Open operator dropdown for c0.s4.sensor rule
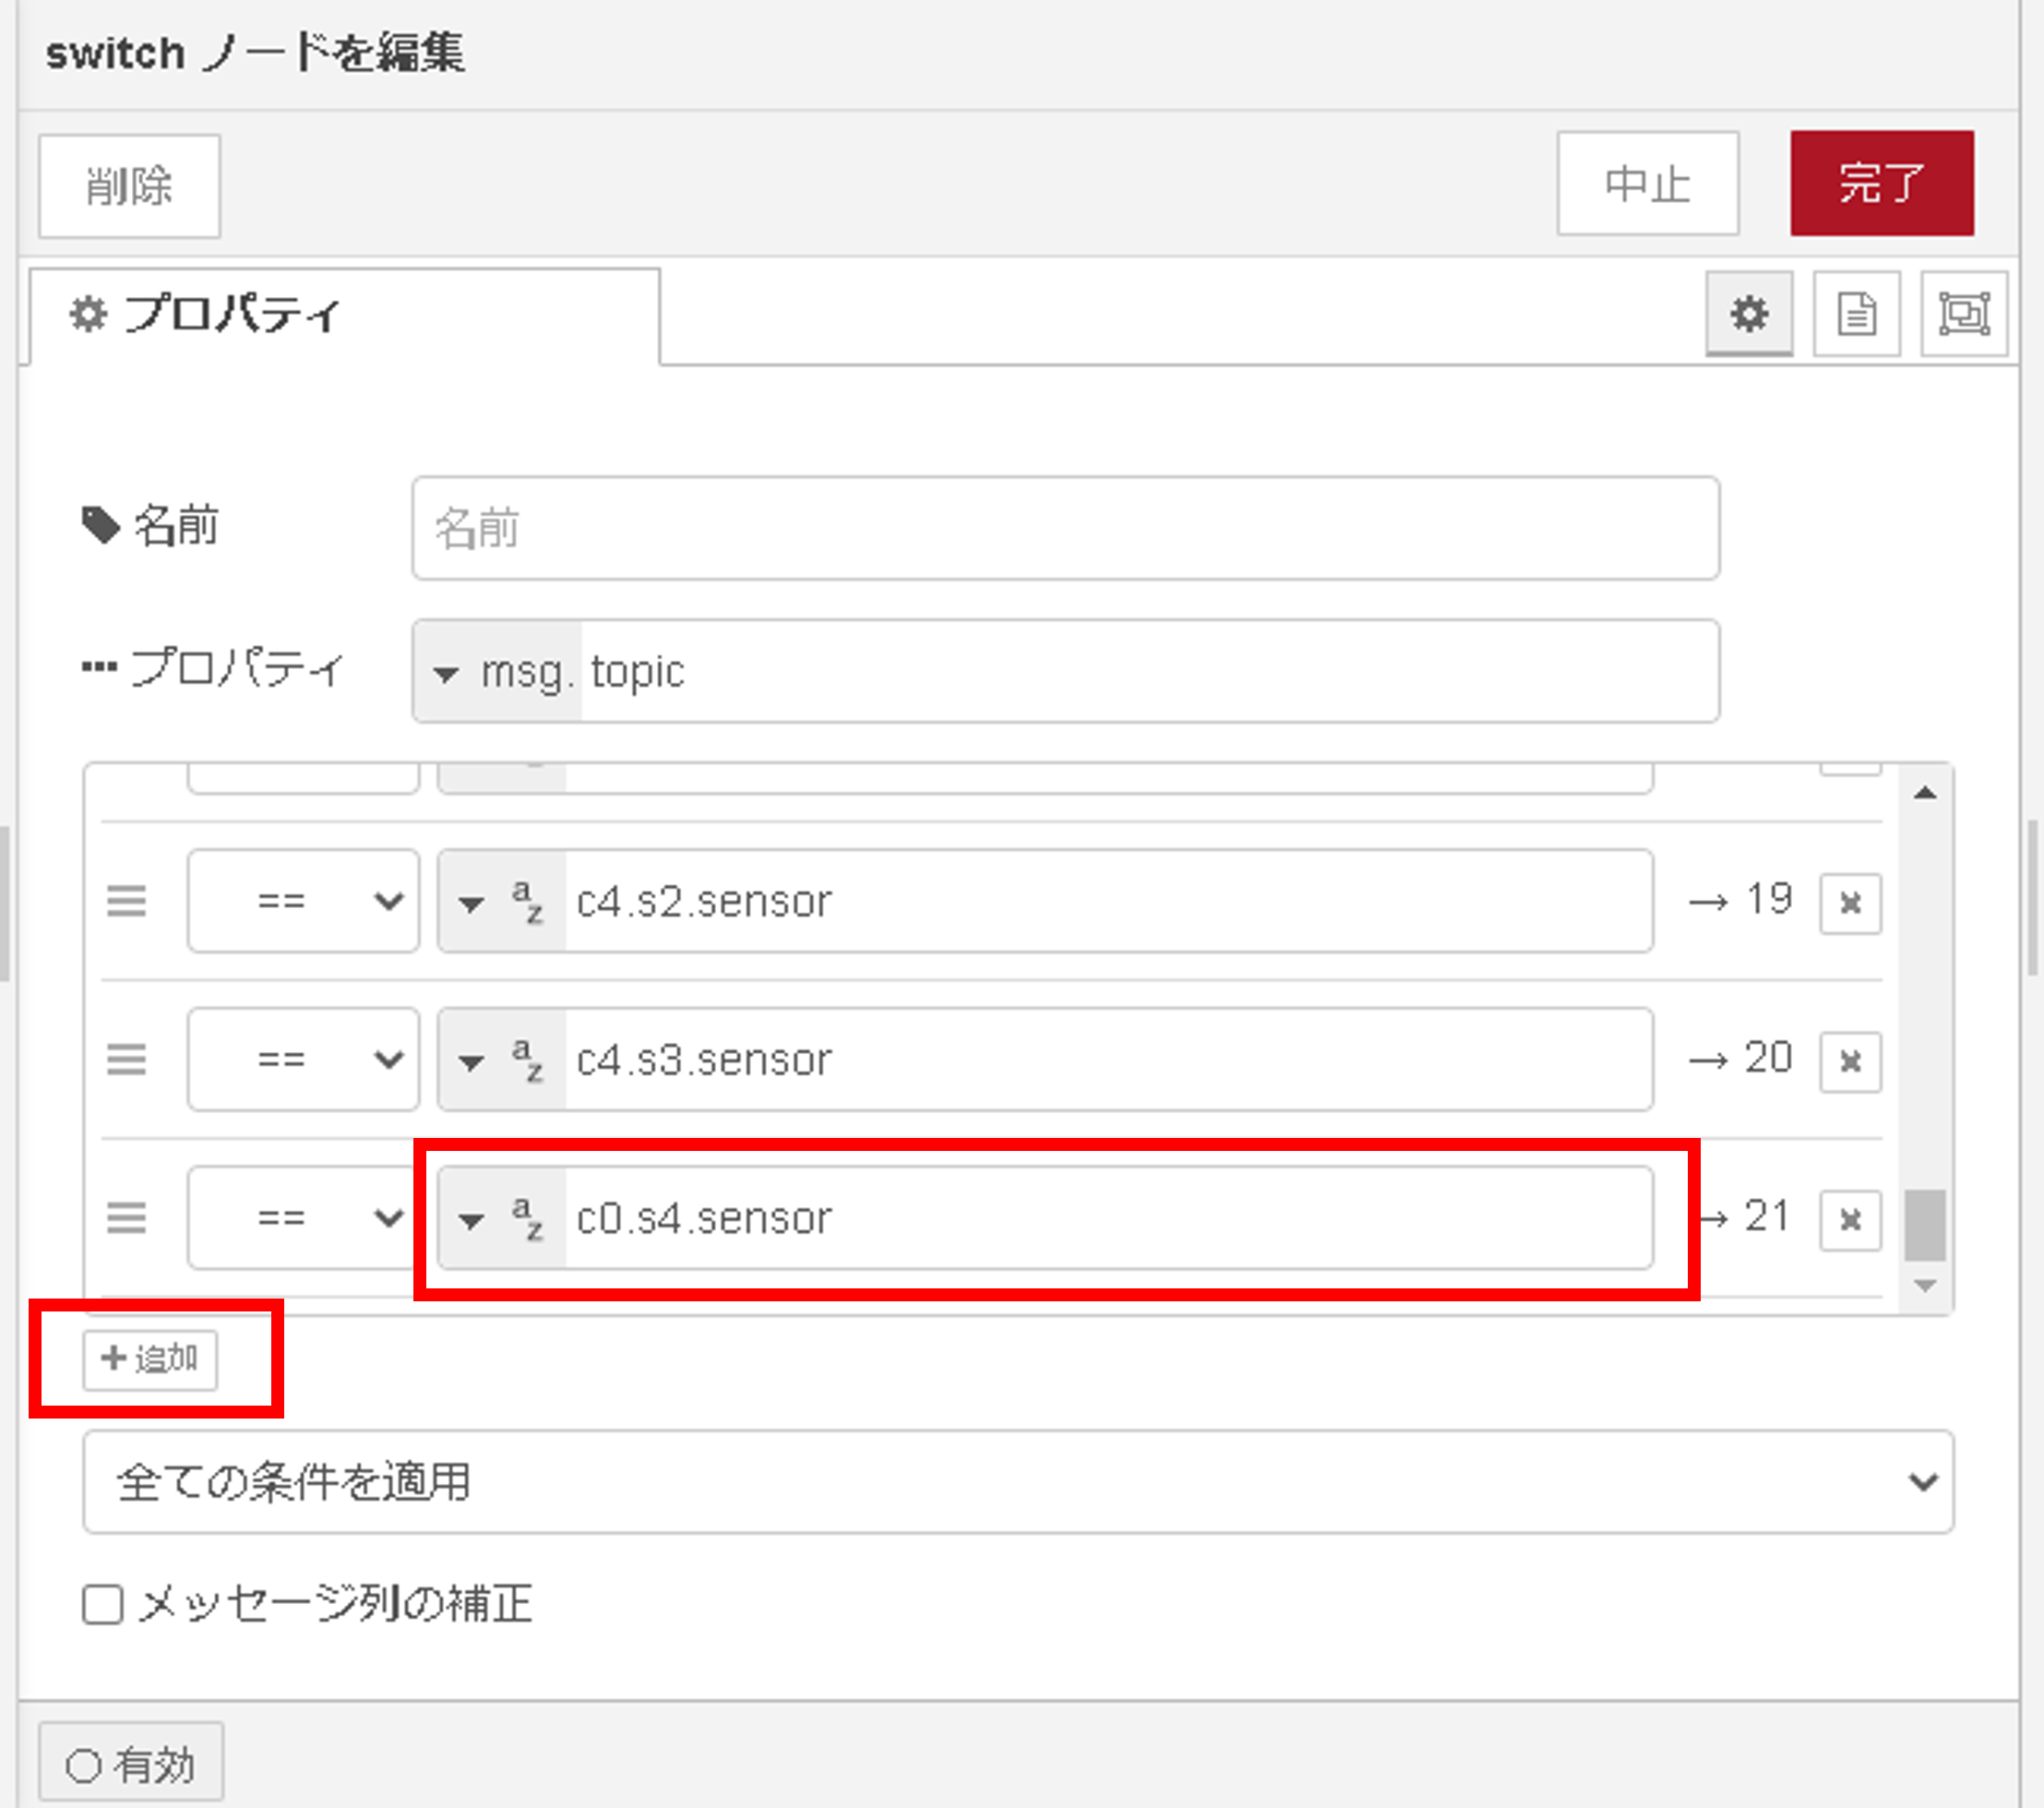Viewport: 2044px width, 1808px height. pyautogui.click(x=303, y=1218)
